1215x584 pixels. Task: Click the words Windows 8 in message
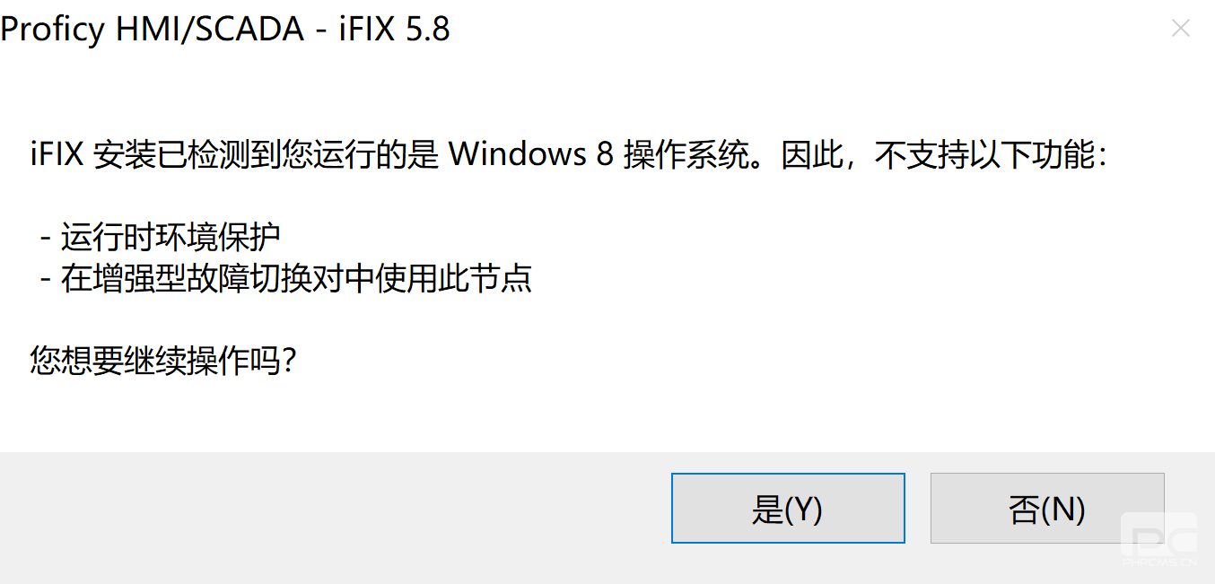pos(531,155)
